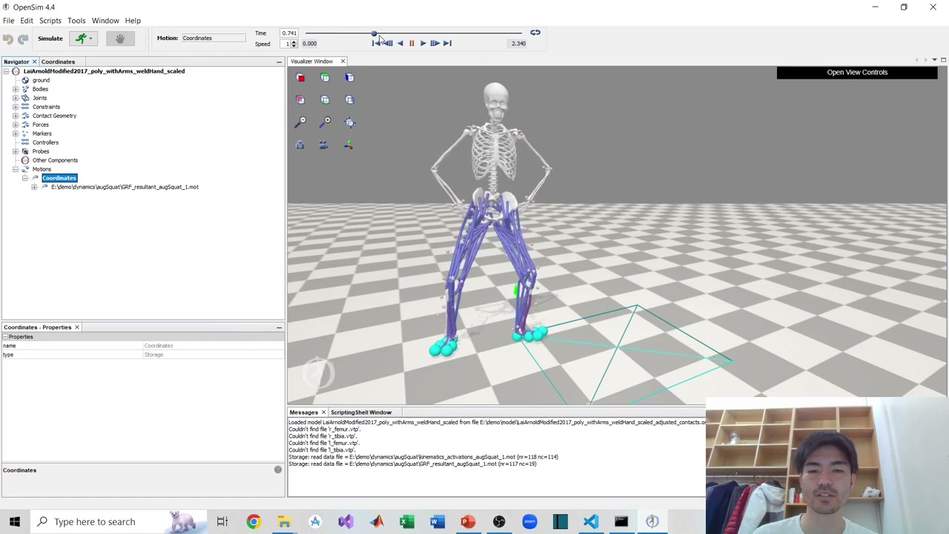Select green-top cube view icon
Screen dimensions: 949x534
tap(325, 77)
